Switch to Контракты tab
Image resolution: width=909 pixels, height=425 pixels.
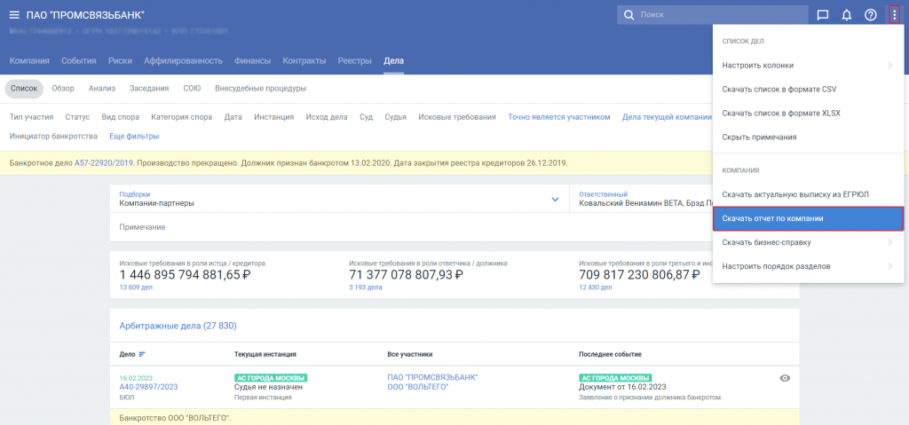coord(304,61)
